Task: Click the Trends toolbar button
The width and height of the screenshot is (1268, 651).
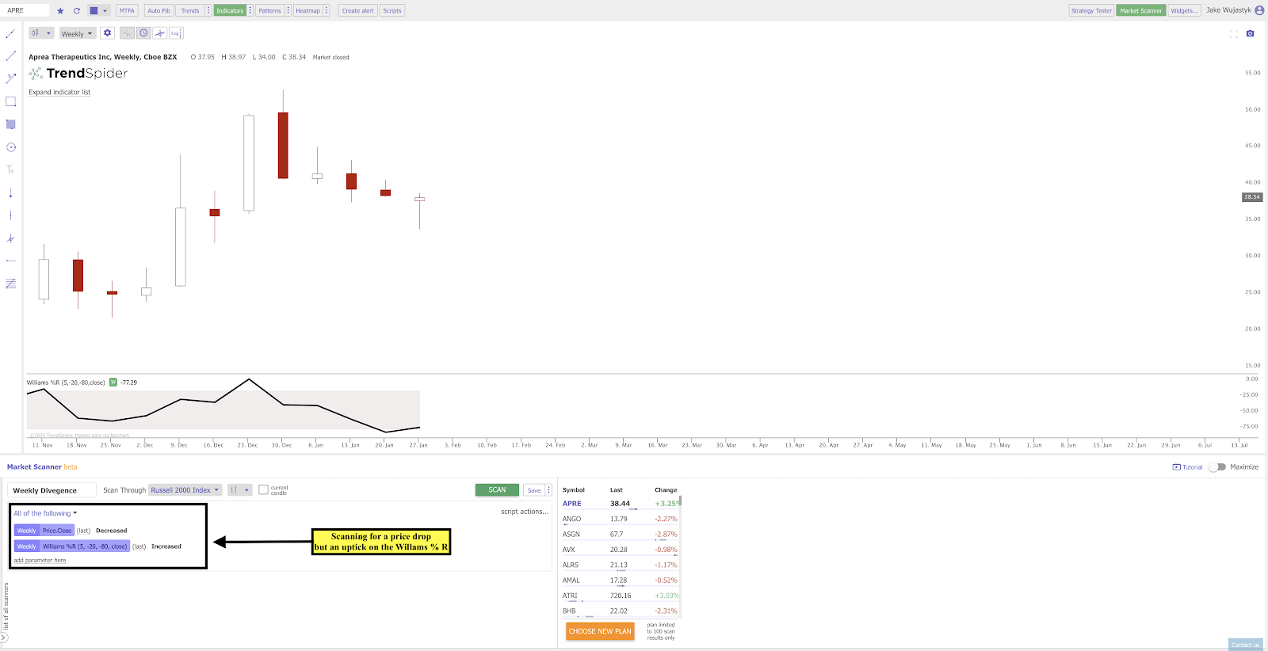Action: click(x=190, y=10)
